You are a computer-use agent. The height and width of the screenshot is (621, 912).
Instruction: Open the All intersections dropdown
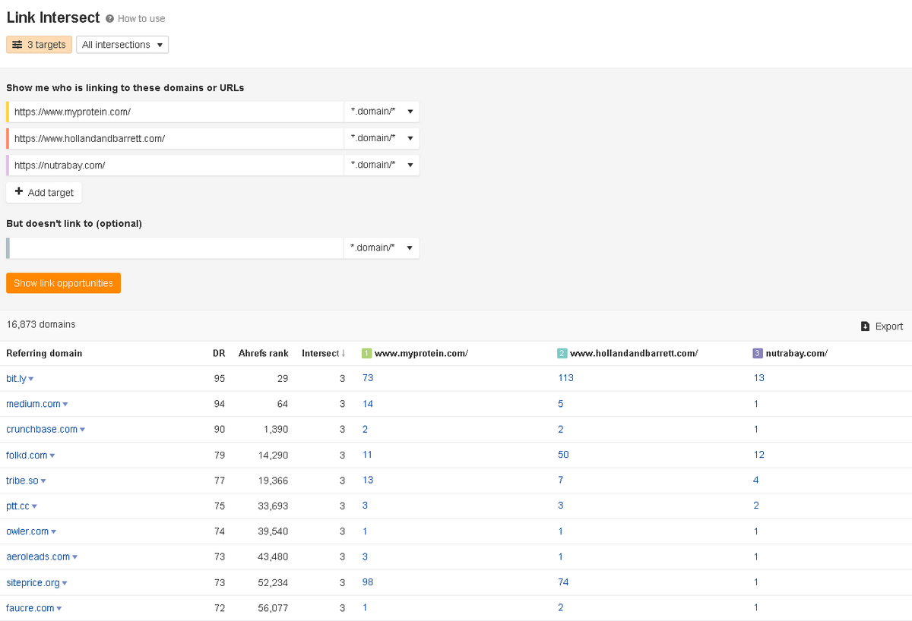pos(122,45)
